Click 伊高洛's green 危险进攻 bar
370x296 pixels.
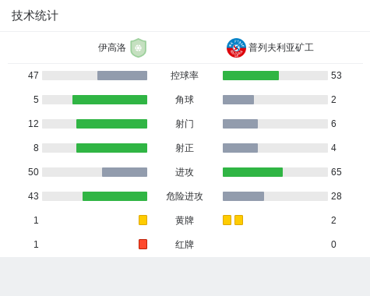point(115,196)
